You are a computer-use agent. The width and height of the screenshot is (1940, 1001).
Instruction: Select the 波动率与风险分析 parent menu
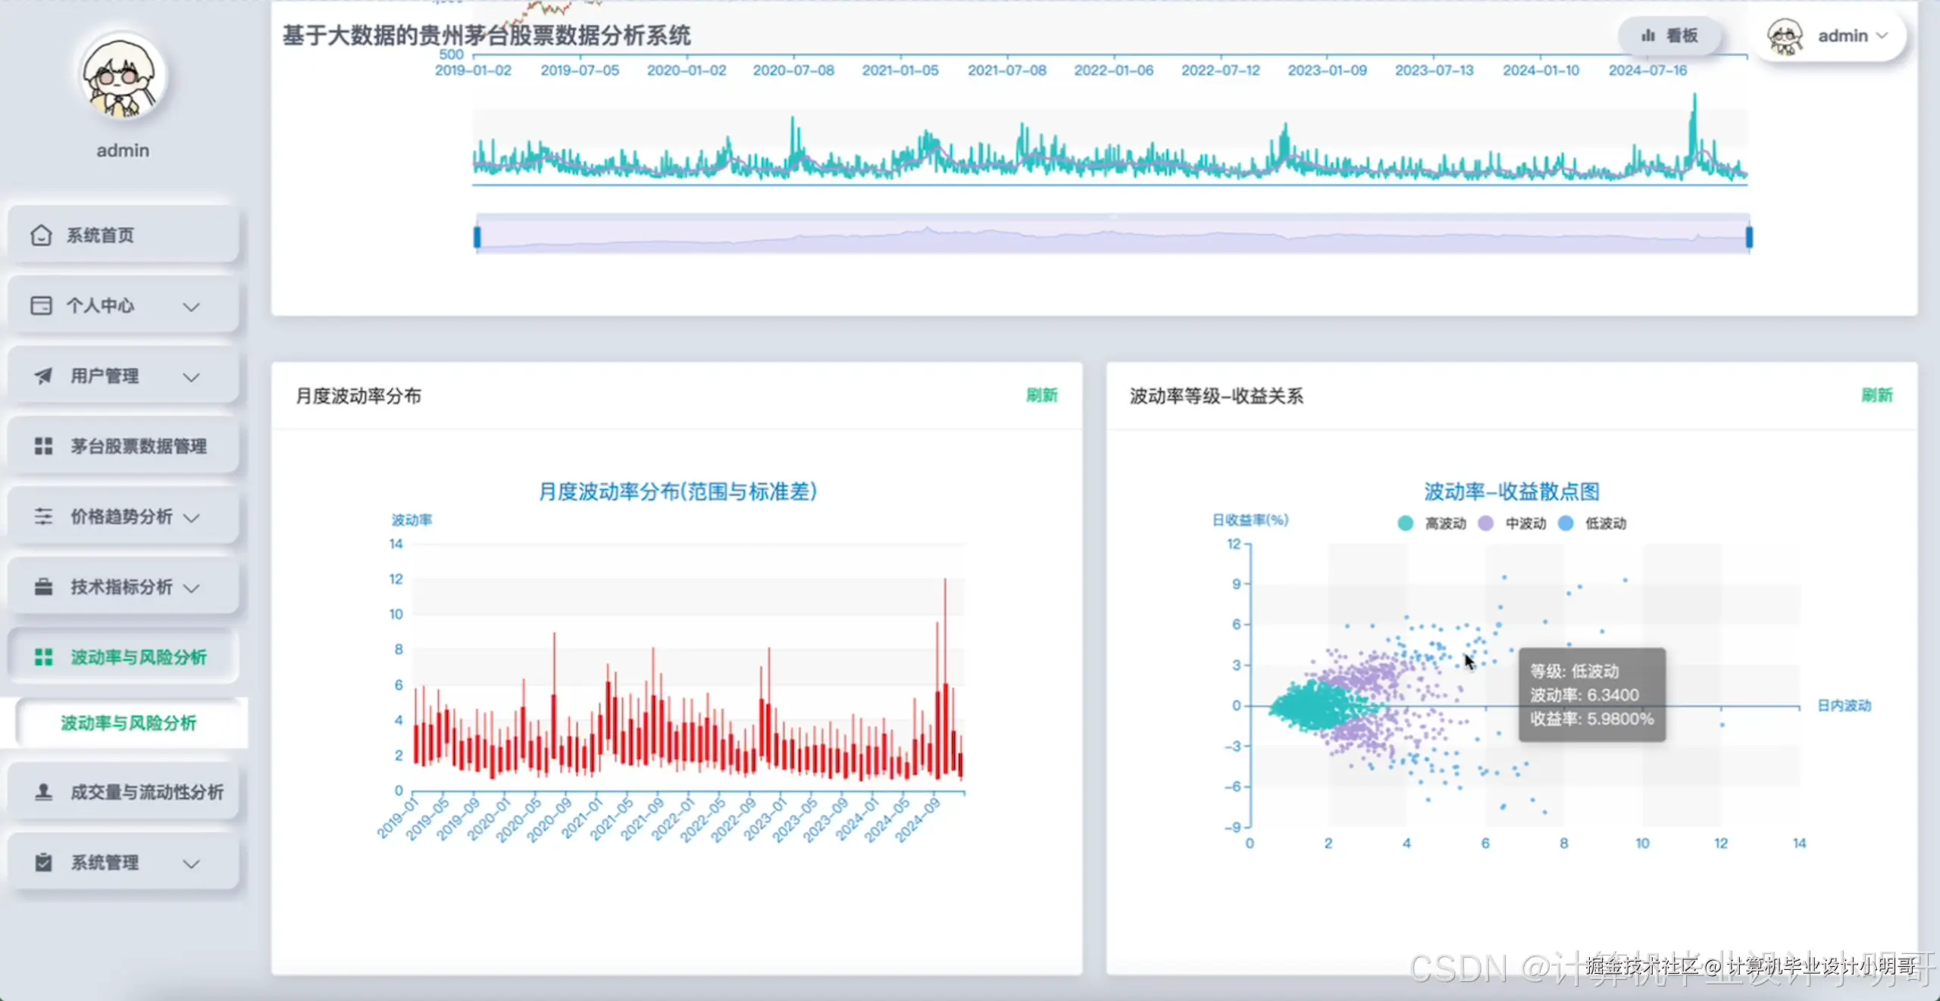123,657
